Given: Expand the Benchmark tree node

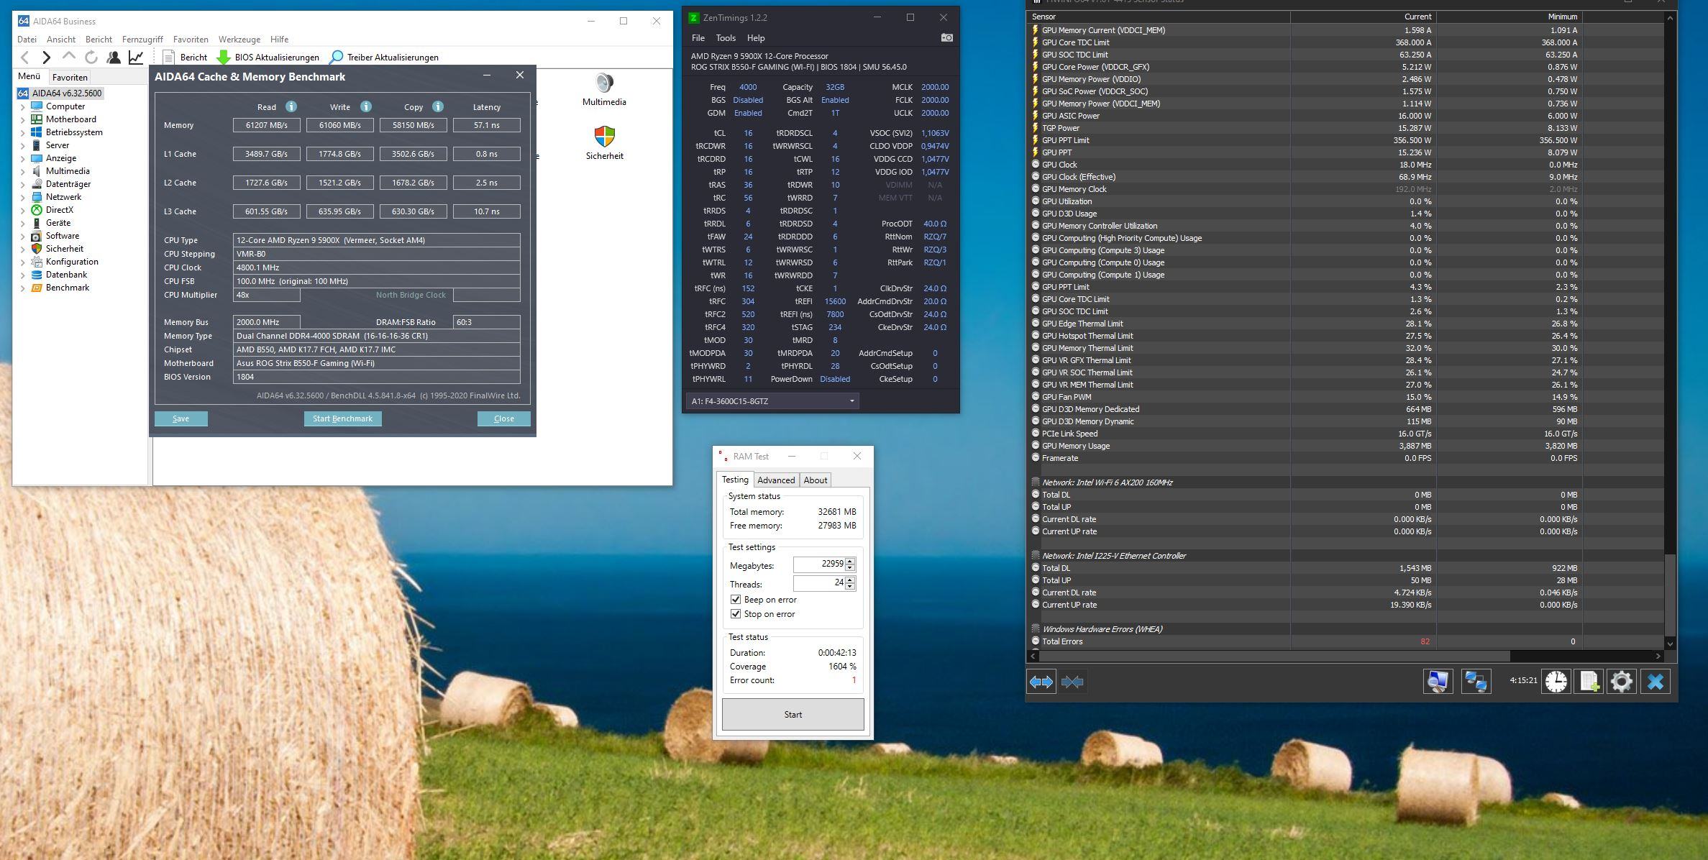Looking at the screenshot, I should click(22, 288).
